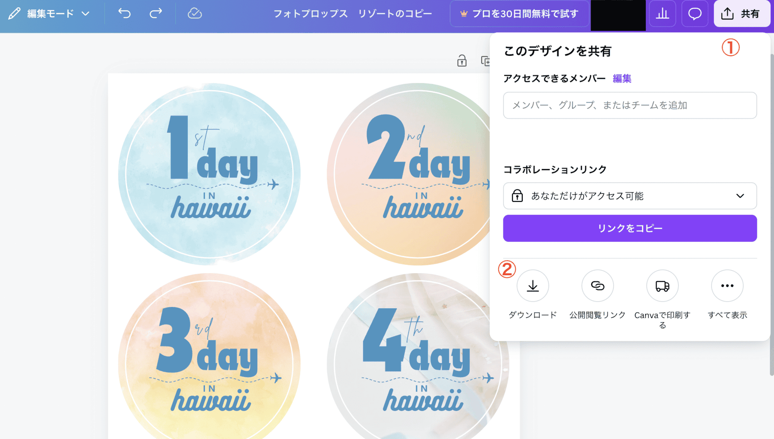Click the 共有 share button
774x439 pixels.
click(x=742, y=14)
